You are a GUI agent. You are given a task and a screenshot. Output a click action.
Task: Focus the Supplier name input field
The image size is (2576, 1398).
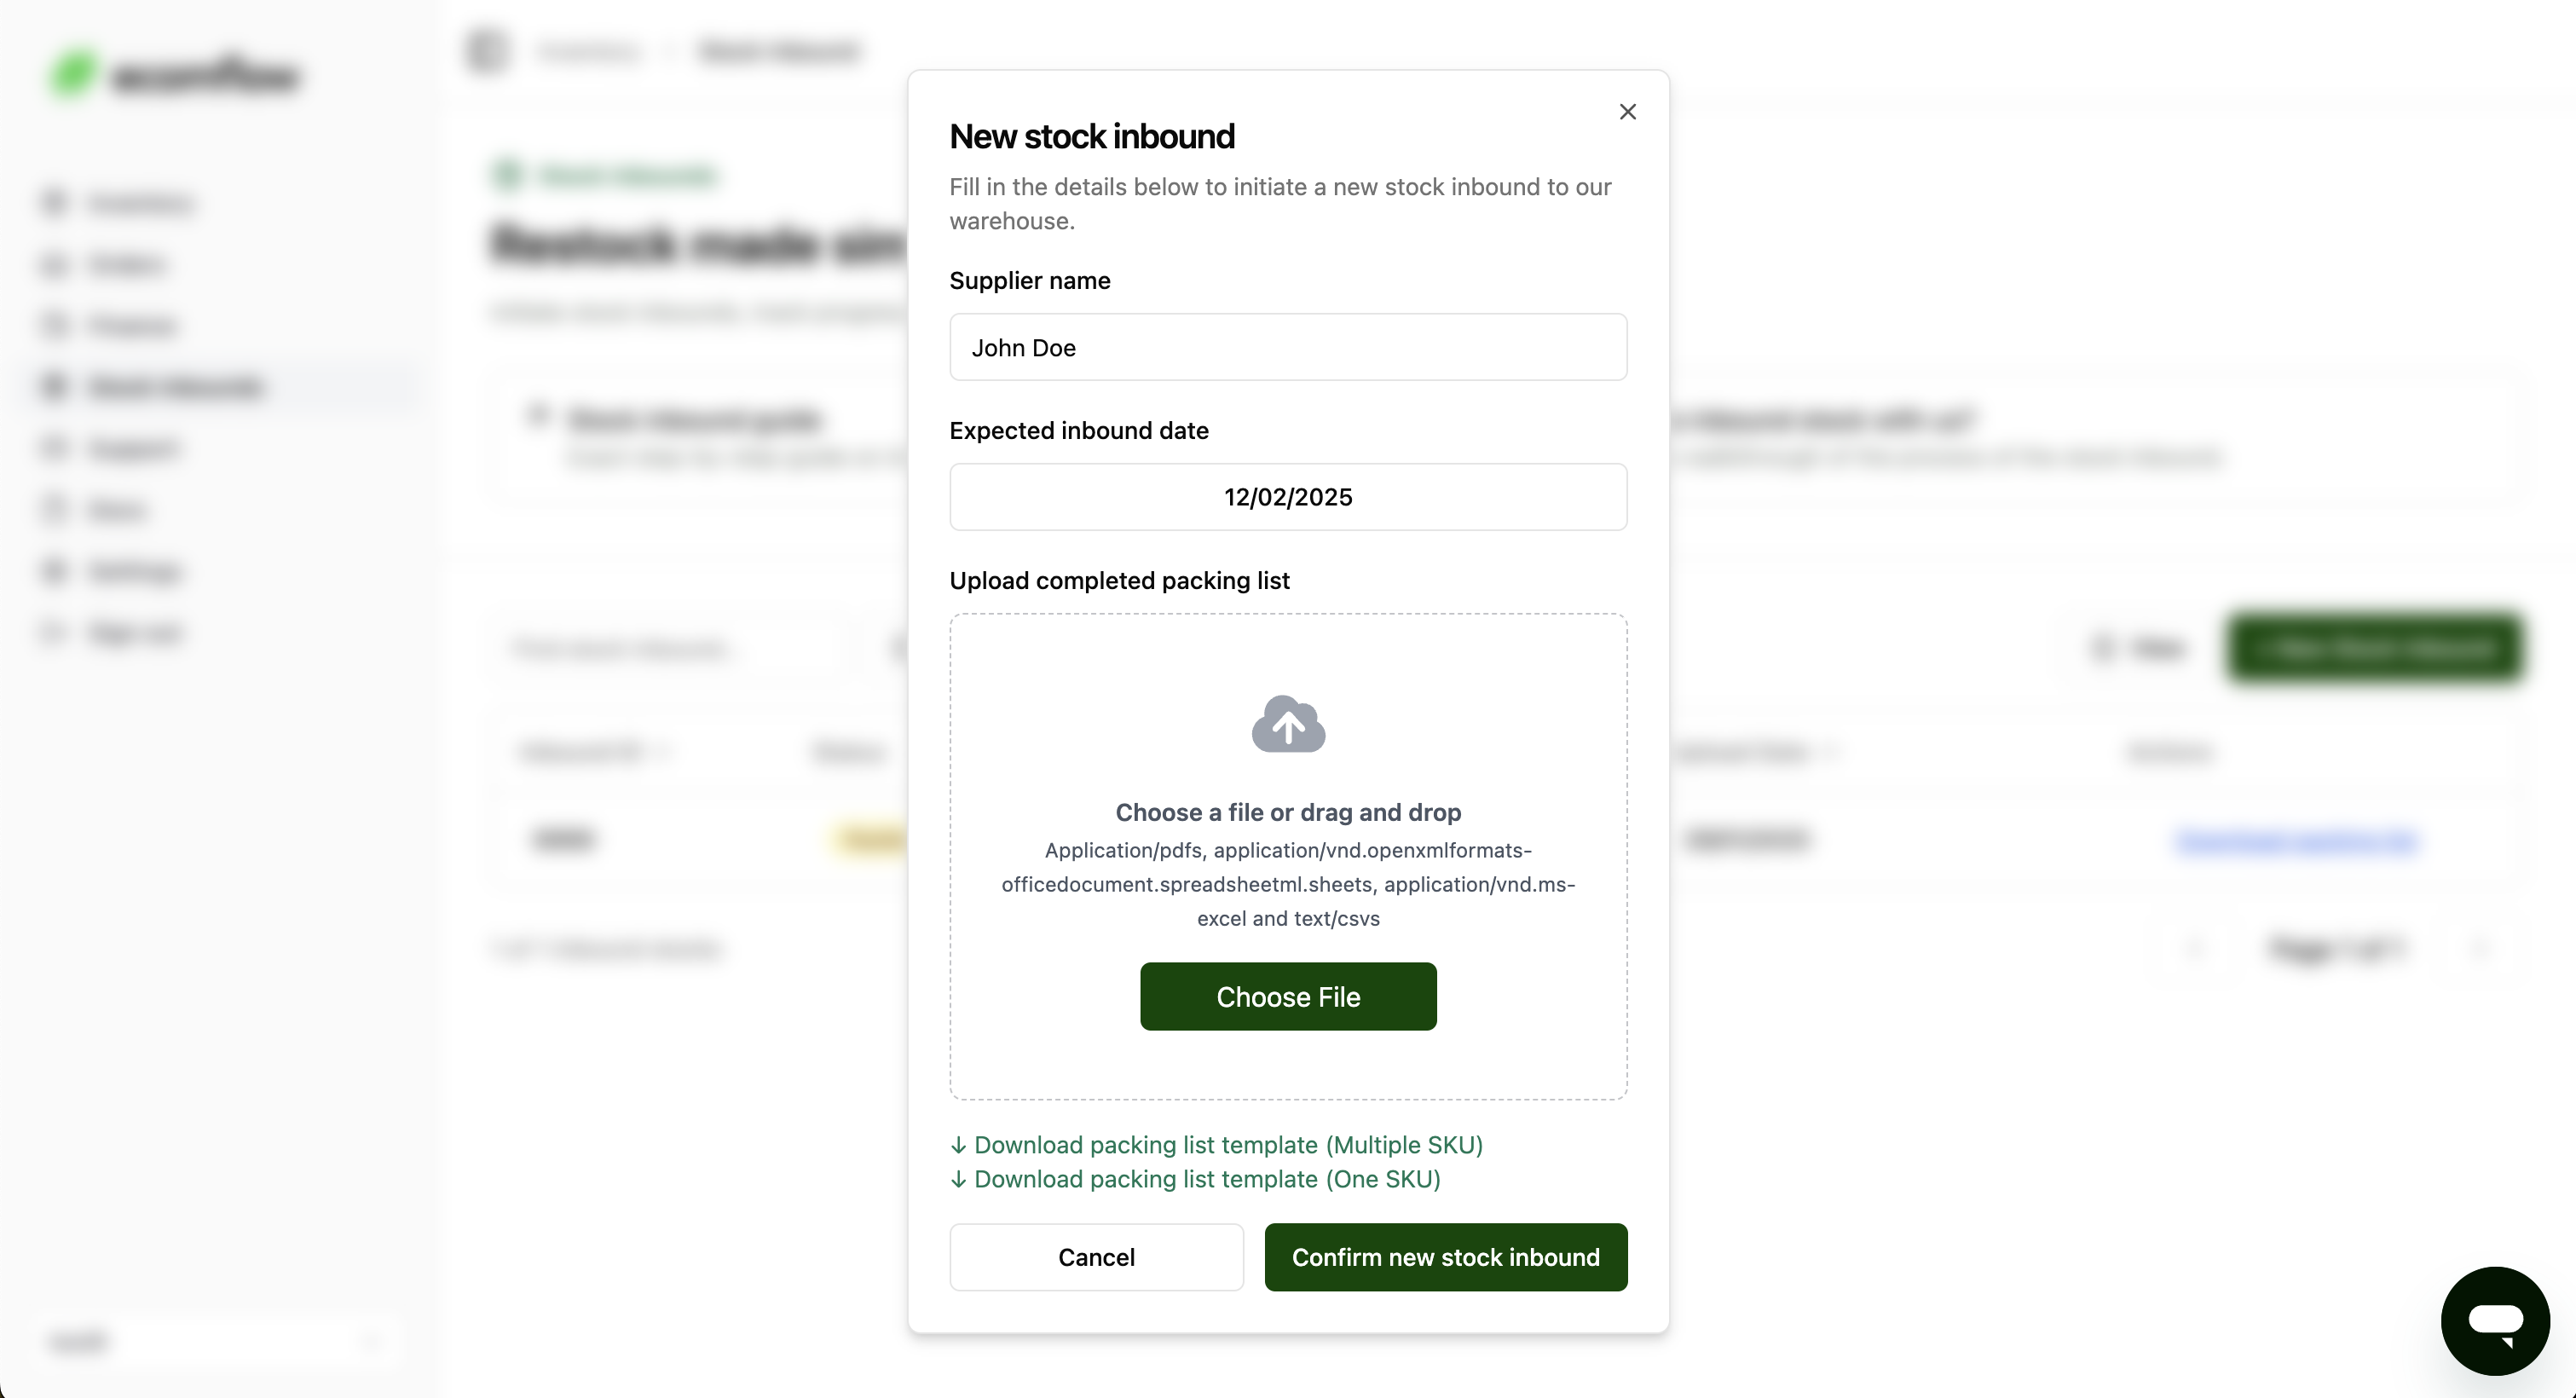pyautogui.click(x=1288, y=347)
